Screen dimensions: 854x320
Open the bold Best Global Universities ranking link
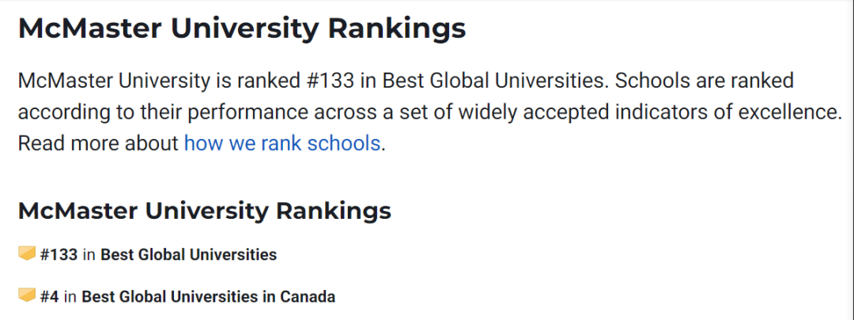click(188, 254)
